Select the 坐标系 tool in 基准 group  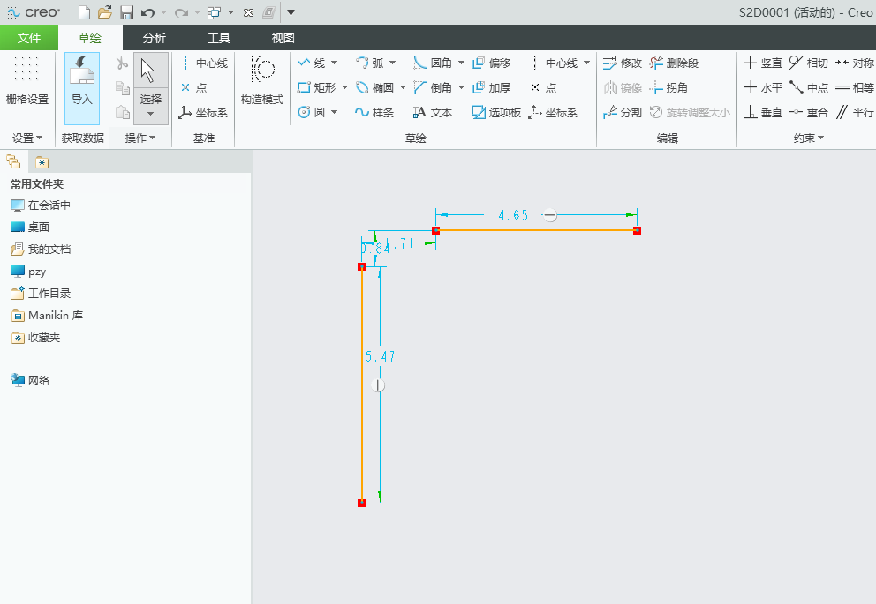tap(203, 112)
